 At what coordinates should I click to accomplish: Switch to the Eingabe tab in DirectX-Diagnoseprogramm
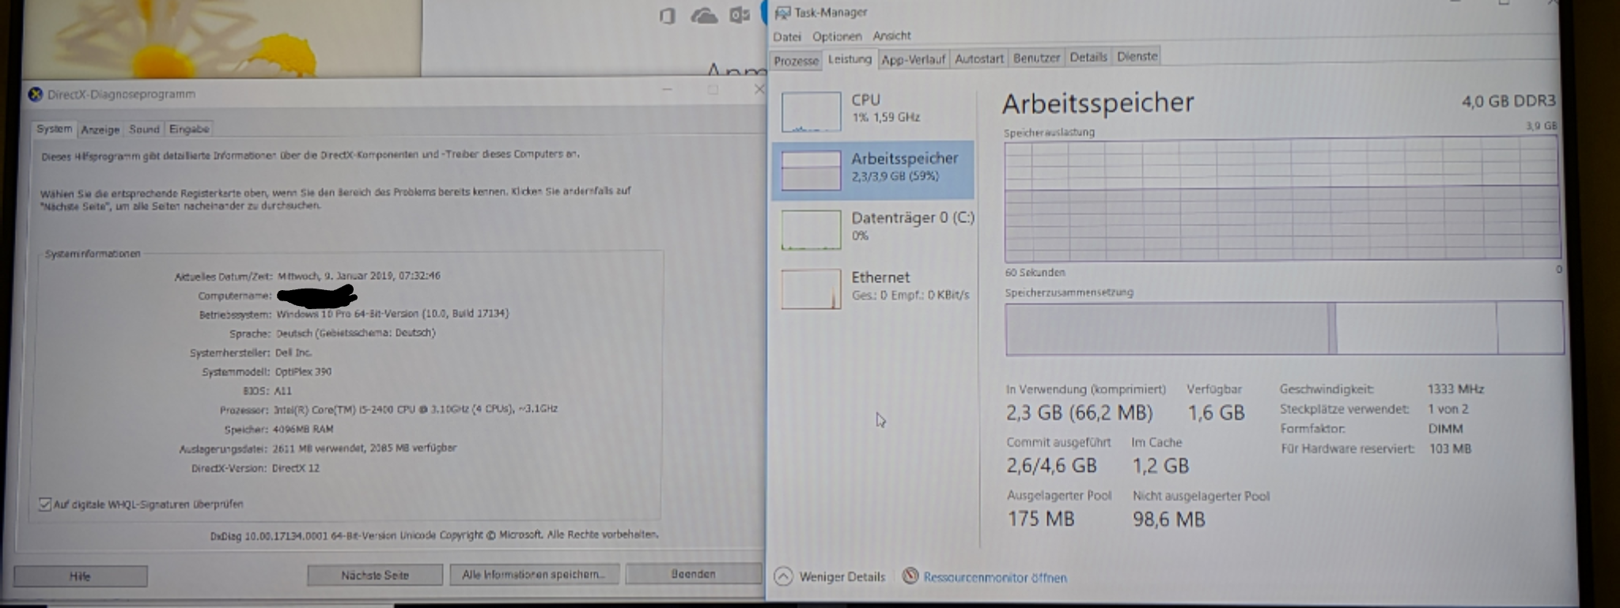point(189,129)
